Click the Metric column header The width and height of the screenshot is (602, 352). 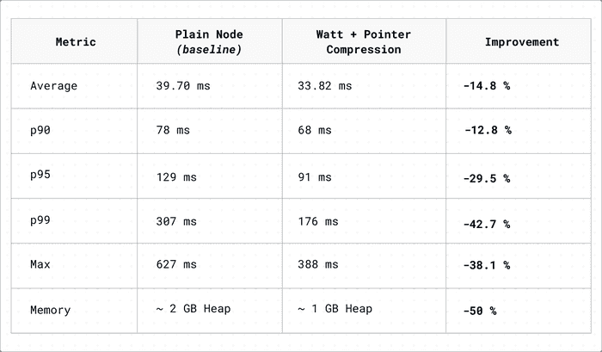tap(76, 42)
